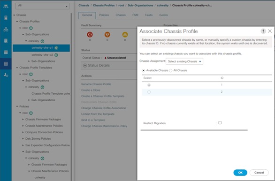Click the minor fault yellow warning icon
This screenshot has height=181, width=275.
point(125,35)
